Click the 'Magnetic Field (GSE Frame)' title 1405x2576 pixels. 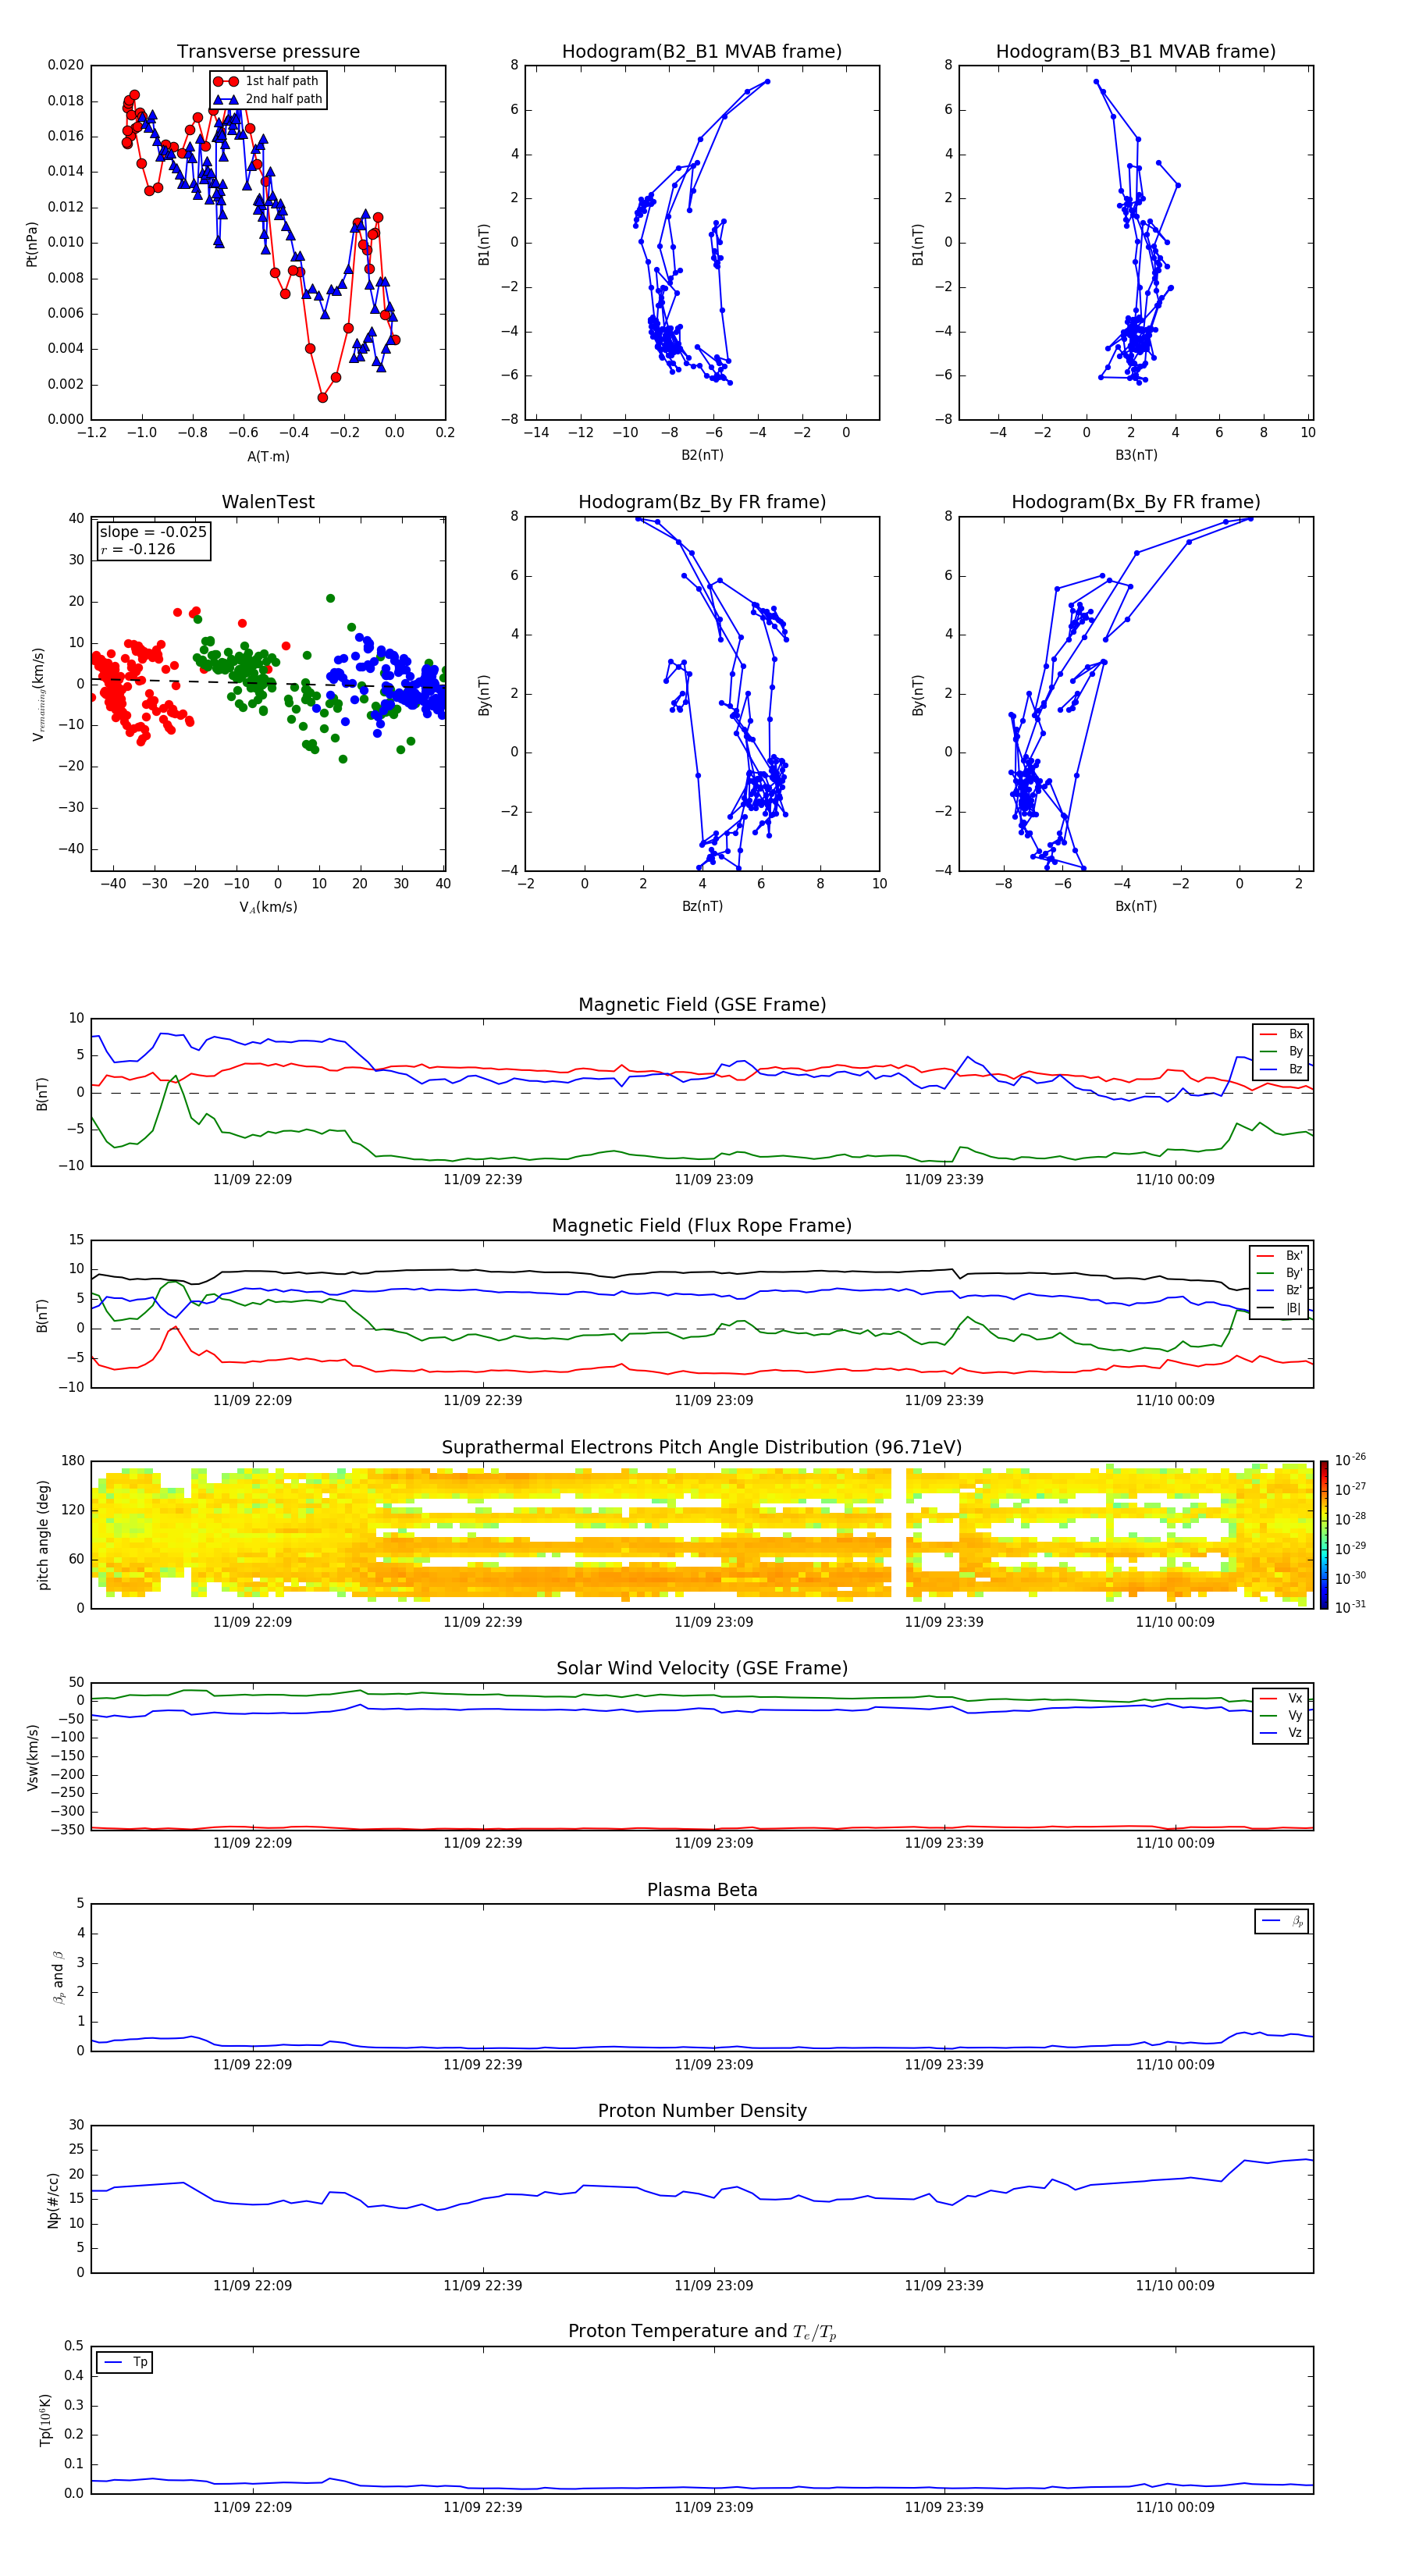point(702,1005)
